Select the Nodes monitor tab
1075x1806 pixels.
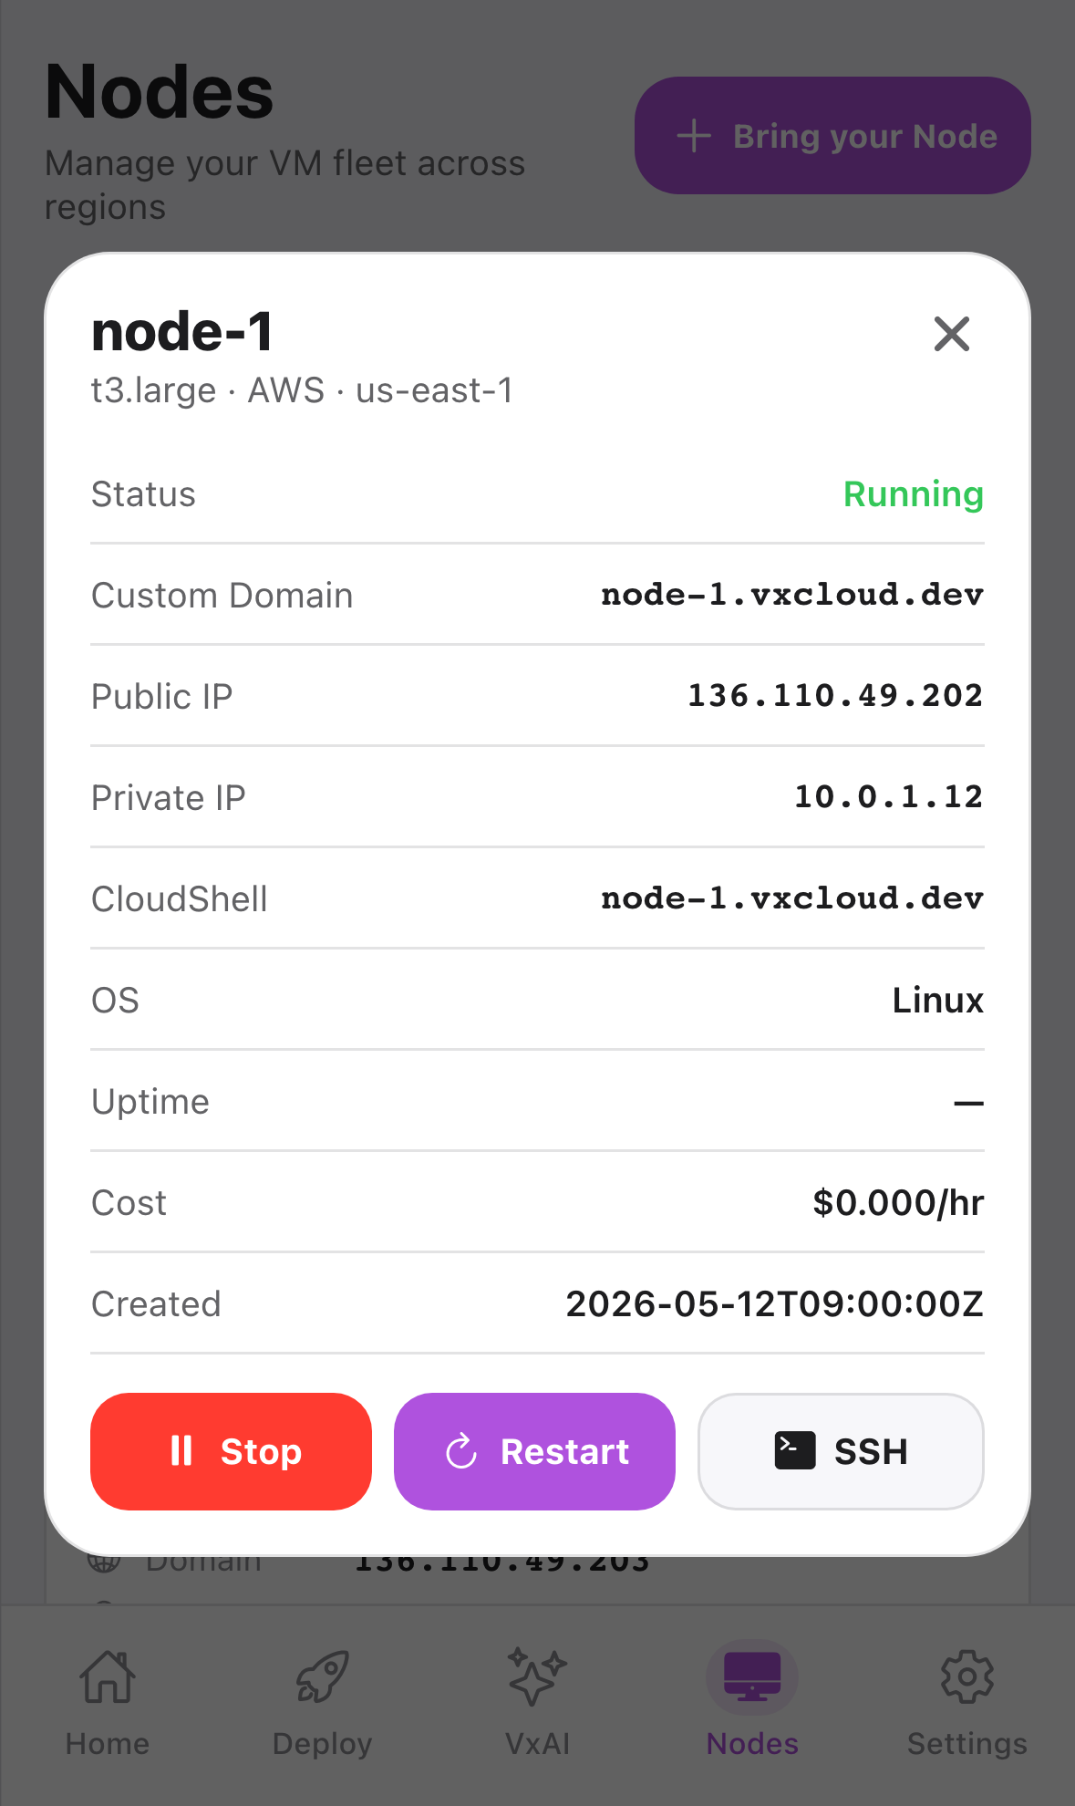point(752,1702)
